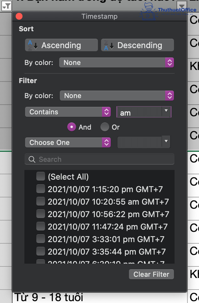Click the active filter icon in top-left header
This screenshot has width=199, height=303.
coord(6,6)
